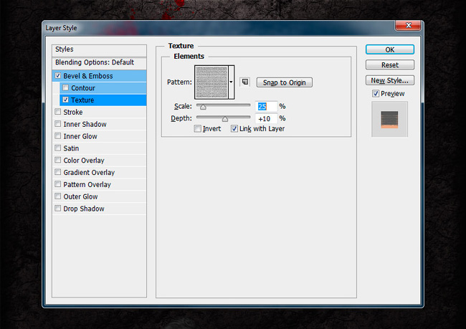466x329 pixels.
Task: Open the Color Overlay settings label
Action: point(83,161)
